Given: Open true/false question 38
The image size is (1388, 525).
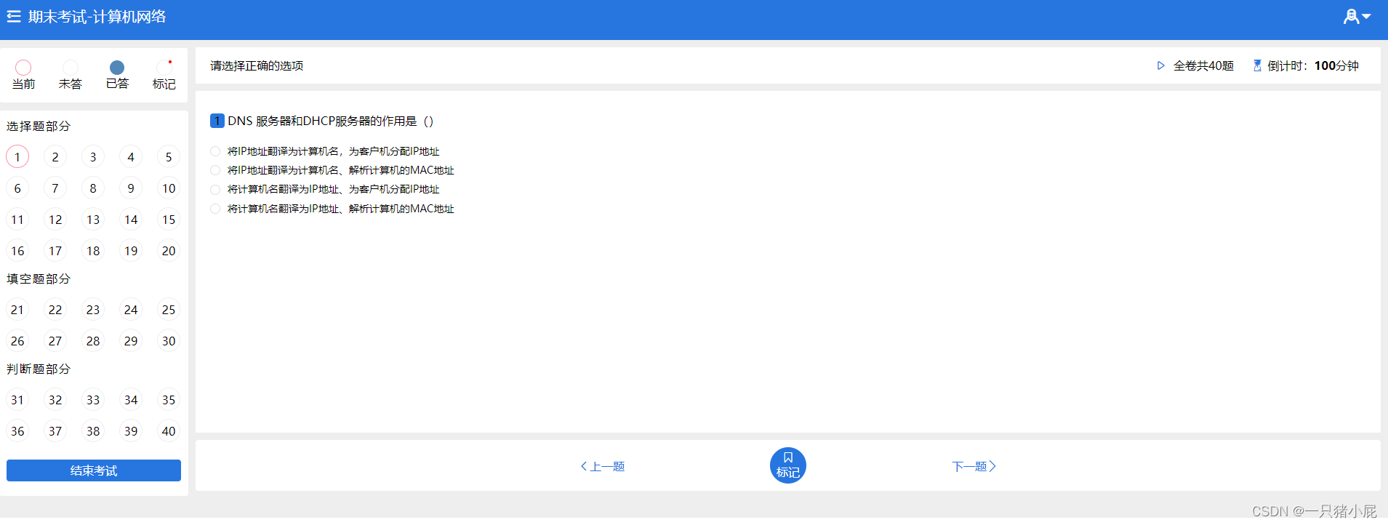Looking at the screenshot, I should pyautogui.click(x=93, y=431).
